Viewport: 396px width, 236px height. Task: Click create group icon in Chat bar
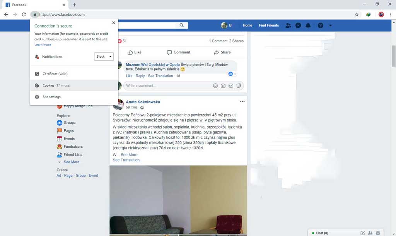[x=370, y=233]
